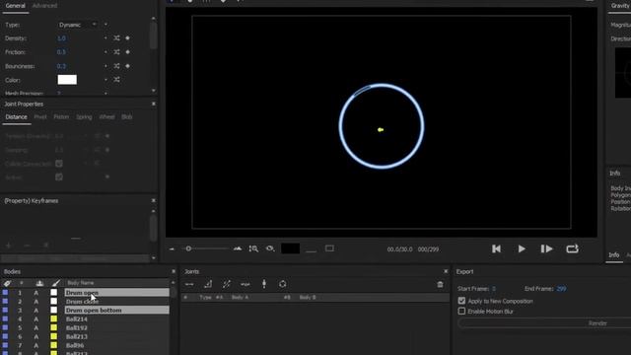
Task: Open the Info tab on right panel
Action: tap(613, 255)
